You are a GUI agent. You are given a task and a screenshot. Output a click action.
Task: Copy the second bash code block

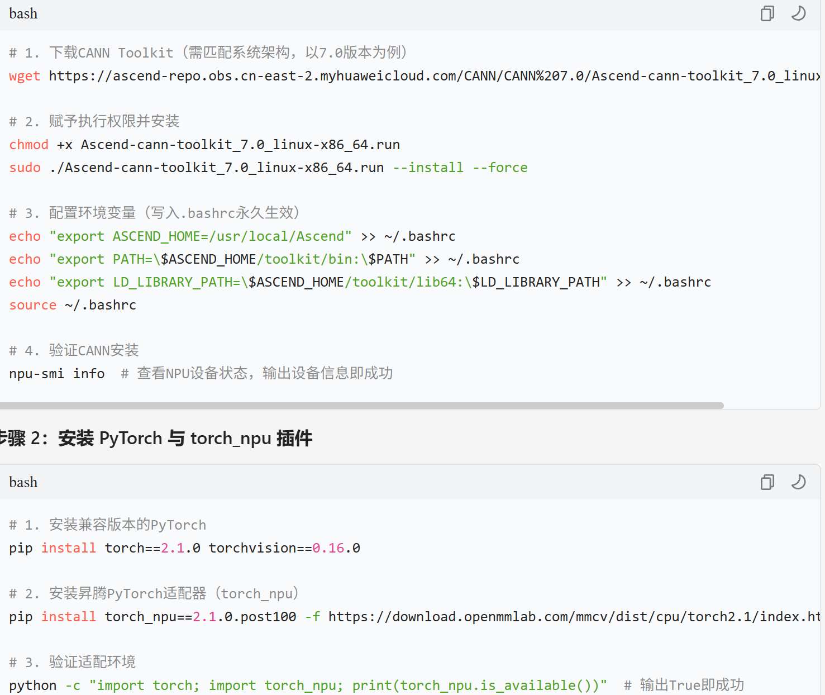click(x=767, y=482)
